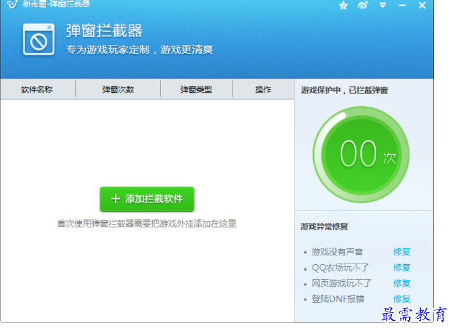452x333 pixels.
Task: Select the 游戏没有声音 list entry
Action: (x=337, y=252)
